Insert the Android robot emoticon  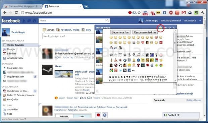click(157, 65)
